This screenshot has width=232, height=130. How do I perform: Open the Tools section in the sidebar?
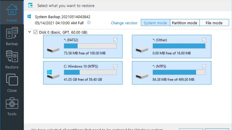tap(12, 106)
